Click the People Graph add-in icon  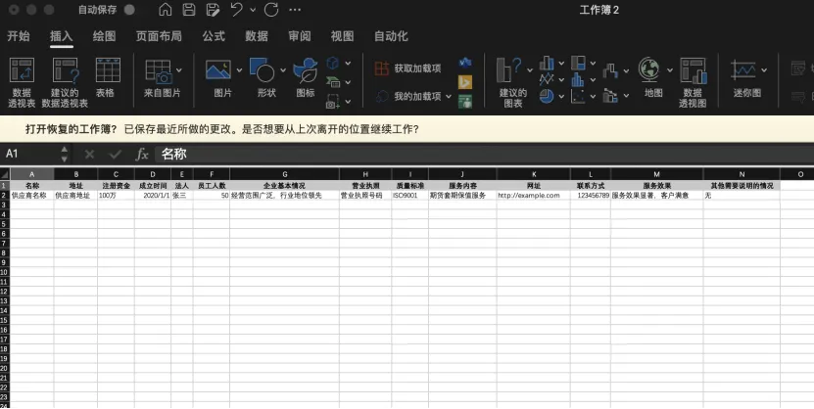(x=465, y=102)
